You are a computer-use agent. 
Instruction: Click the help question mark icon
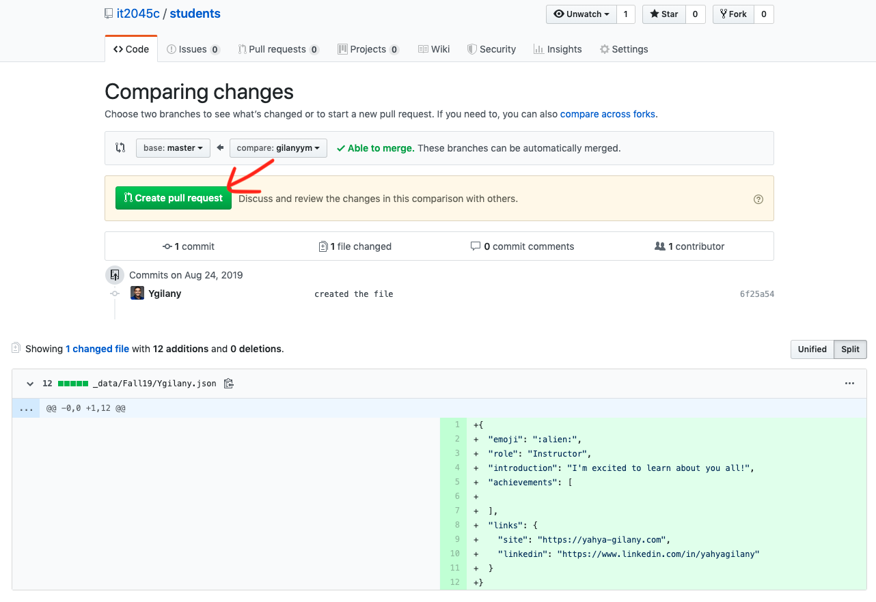(758, 199)
